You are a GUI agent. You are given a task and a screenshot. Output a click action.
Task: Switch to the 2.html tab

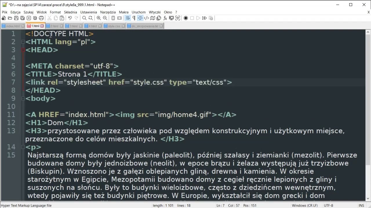point(54,26)
